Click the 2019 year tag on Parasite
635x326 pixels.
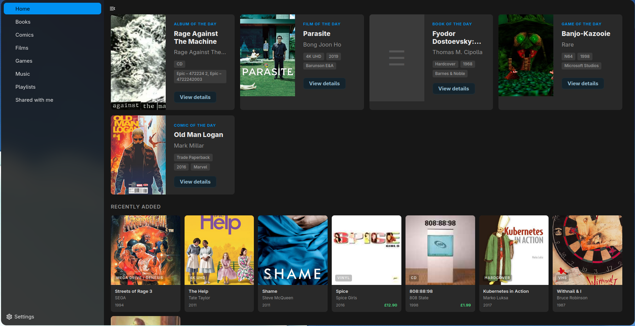click(x=333, y=57)
